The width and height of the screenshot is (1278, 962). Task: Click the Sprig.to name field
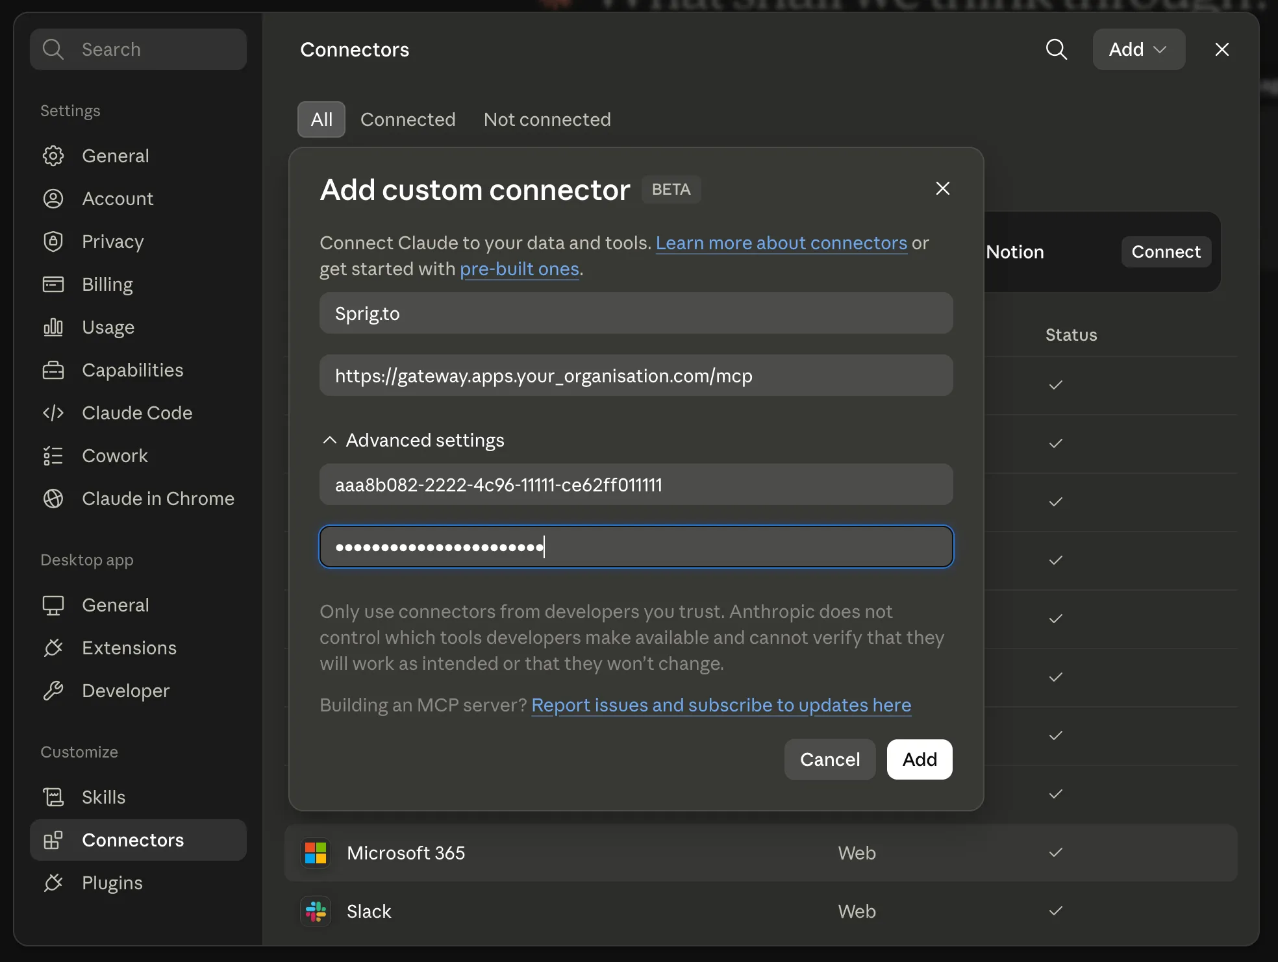[x=636, y=313]
